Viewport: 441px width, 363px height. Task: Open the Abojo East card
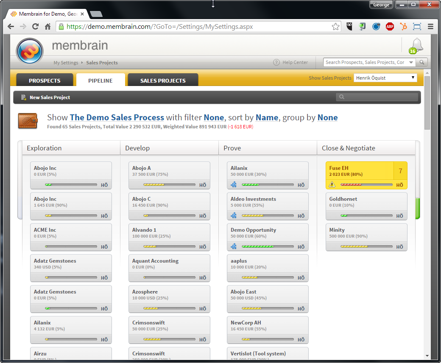pyautogui.click(x=268, y=299)
